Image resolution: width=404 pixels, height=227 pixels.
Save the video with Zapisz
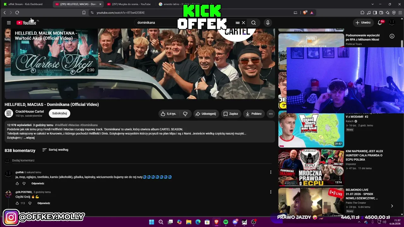coord(231,114)
